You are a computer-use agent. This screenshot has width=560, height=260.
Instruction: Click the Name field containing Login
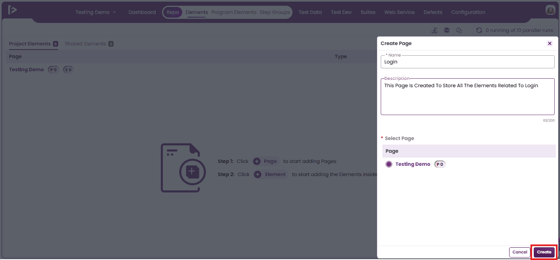click(468, 62)
